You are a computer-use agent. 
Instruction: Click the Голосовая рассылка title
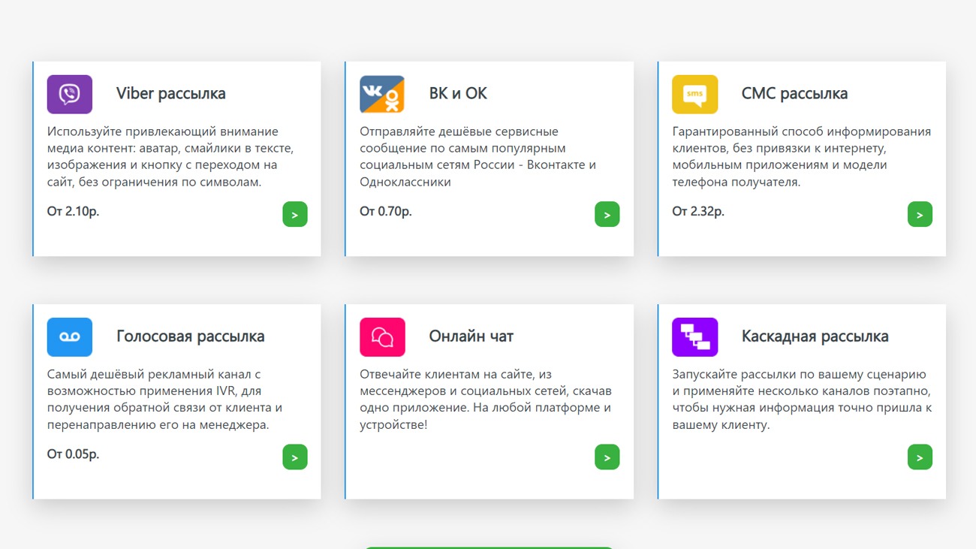(190, 336)
